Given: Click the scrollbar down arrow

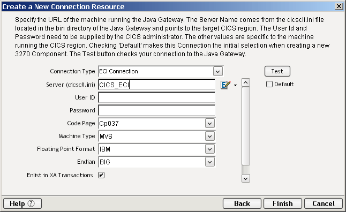Looking at the screenshot, I should 246,178.
